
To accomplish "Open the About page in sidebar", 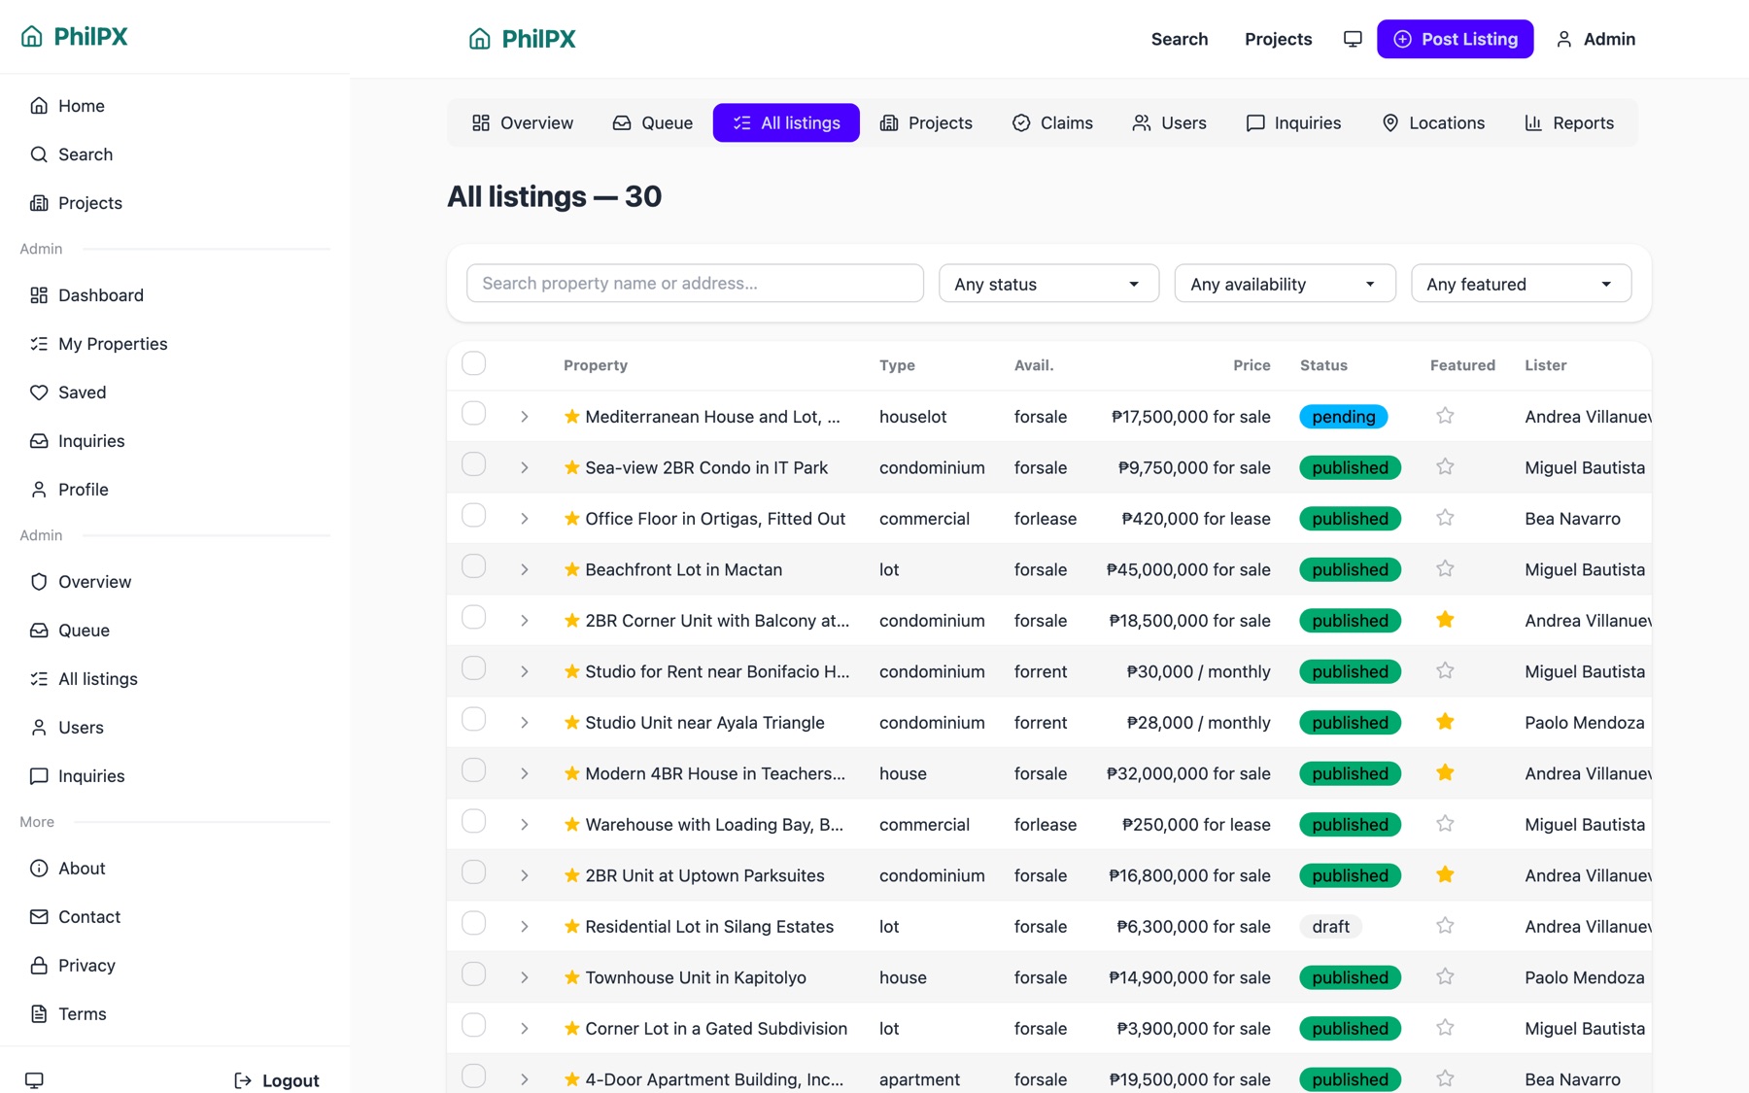I will click(x=175, y=869).
